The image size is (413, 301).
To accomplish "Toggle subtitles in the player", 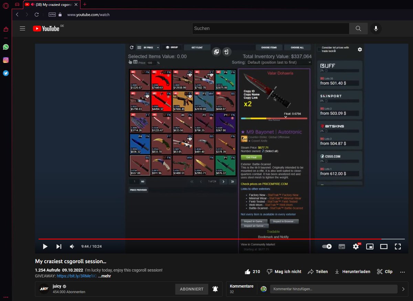I will 342,246.
